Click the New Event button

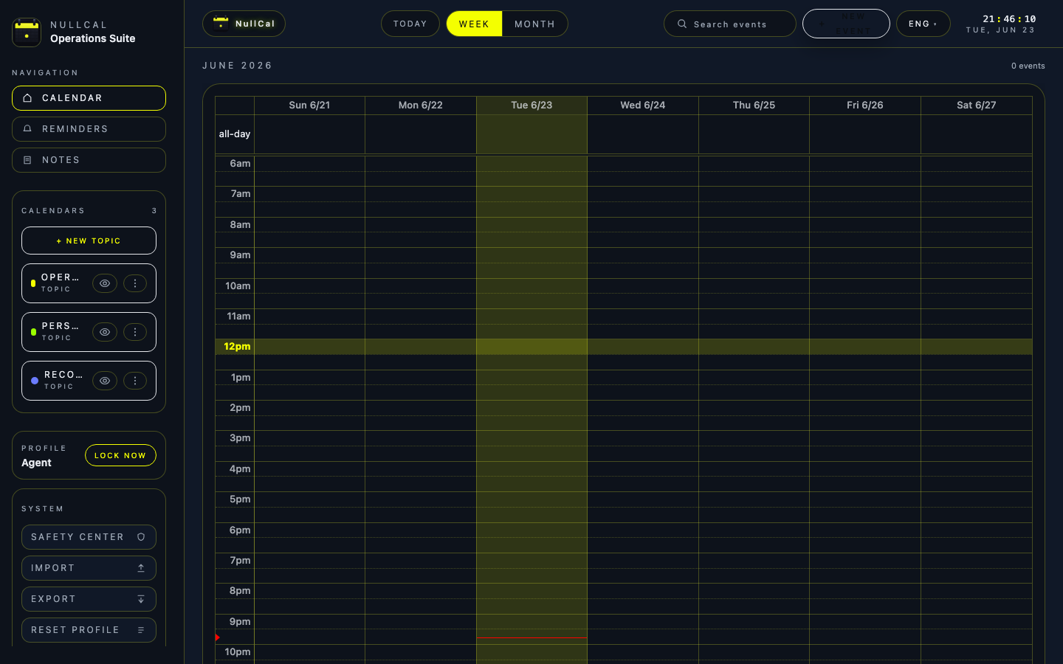click(x=846, y=24)
